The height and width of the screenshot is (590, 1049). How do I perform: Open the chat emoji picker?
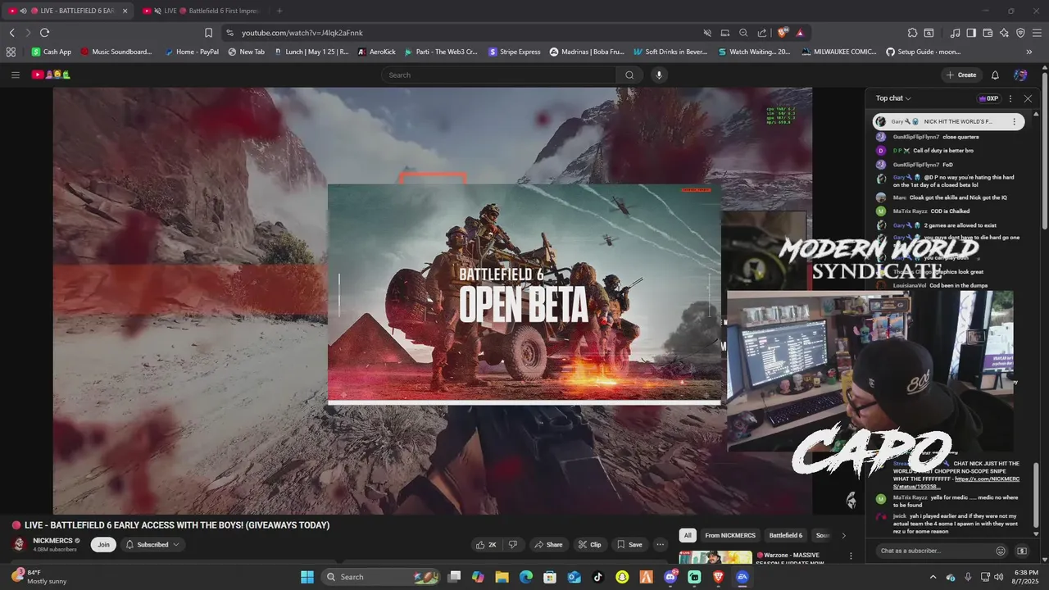(x=1001, y=551)
